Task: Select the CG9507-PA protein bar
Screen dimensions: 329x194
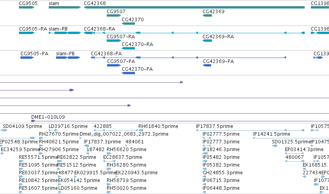Action: (114, 65)
